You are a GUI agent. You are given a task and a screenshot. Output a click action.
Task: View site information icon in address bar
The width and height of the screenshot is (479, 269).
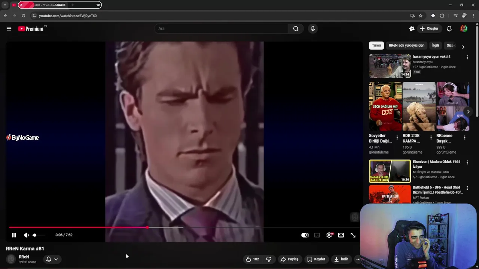[x=34, y=16]
